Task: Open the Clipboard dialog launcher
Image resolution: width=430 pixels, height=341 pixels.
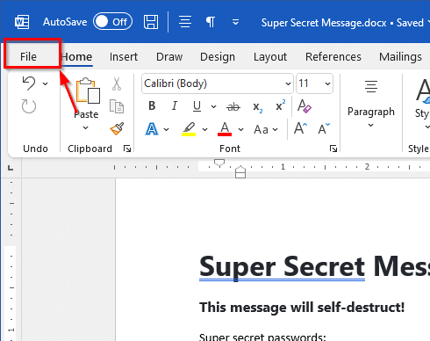Action: point(127,149)
